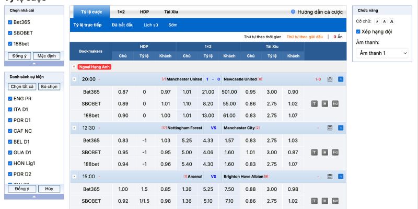This screenshot has width=418, height=209.
Task: Click the 1×2 icon in the Manchester United odds rows
Action: [335, 103]
